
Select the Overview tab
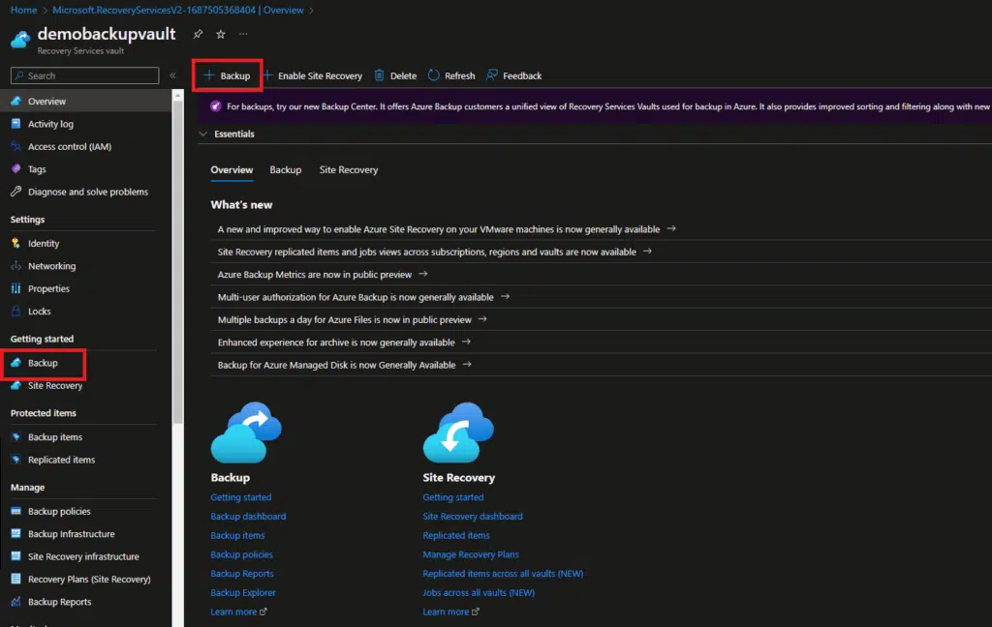(232, 169)
